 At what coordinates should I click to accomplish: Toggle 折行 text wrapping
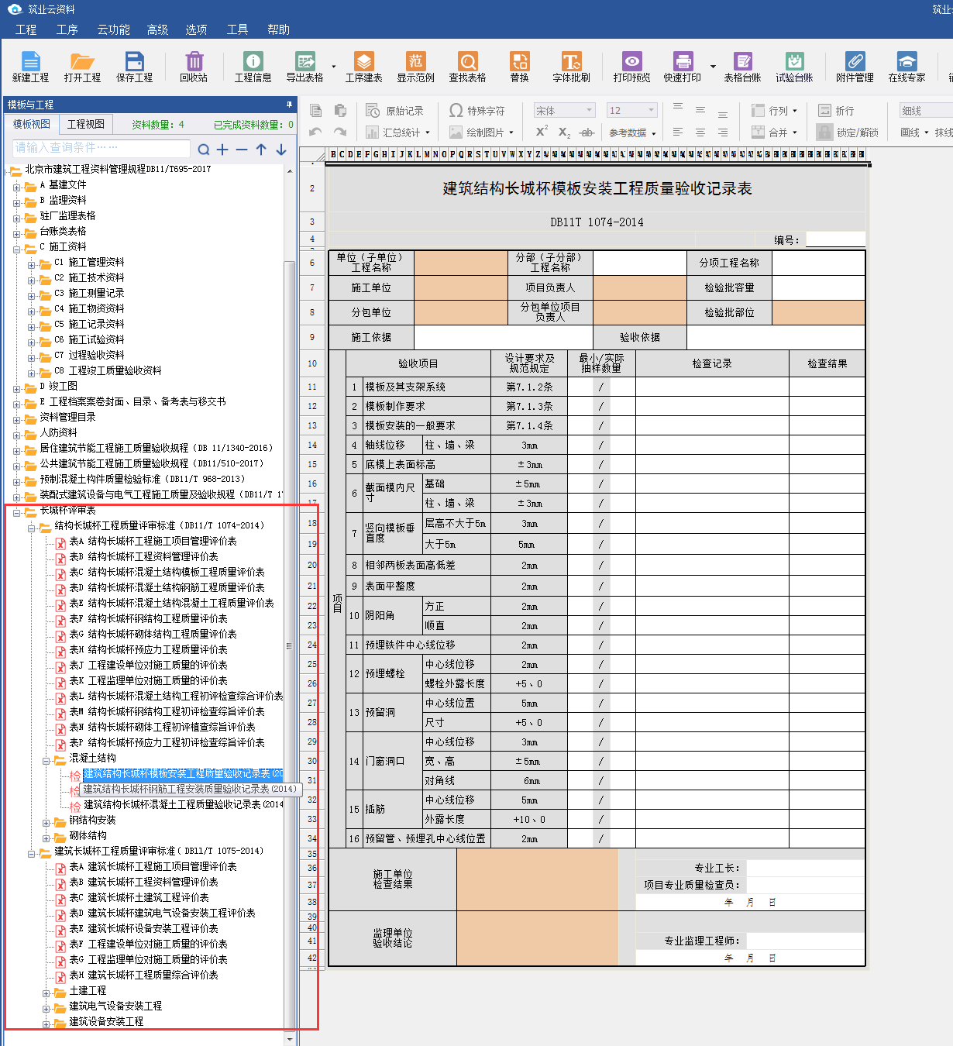point(836,111)
